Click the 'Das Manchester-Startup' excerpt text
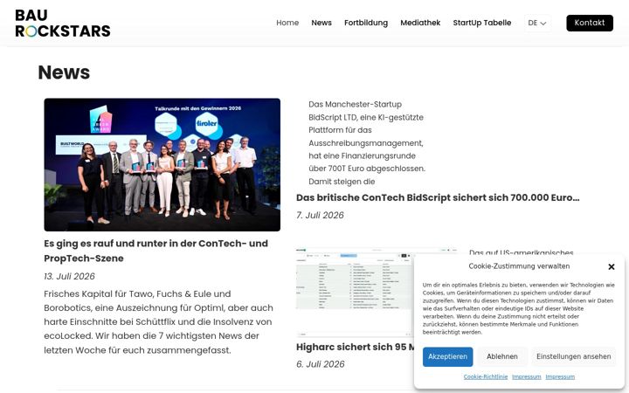The width and height of the screenshot is (629, 393). (x=367, y=142)
